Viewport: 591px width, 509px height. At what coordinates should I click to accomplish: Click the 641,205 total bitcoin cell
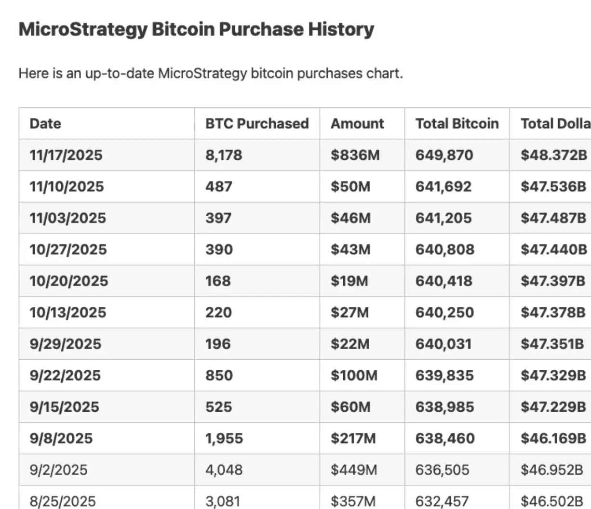pyautogui.click(x=443, y=218)
